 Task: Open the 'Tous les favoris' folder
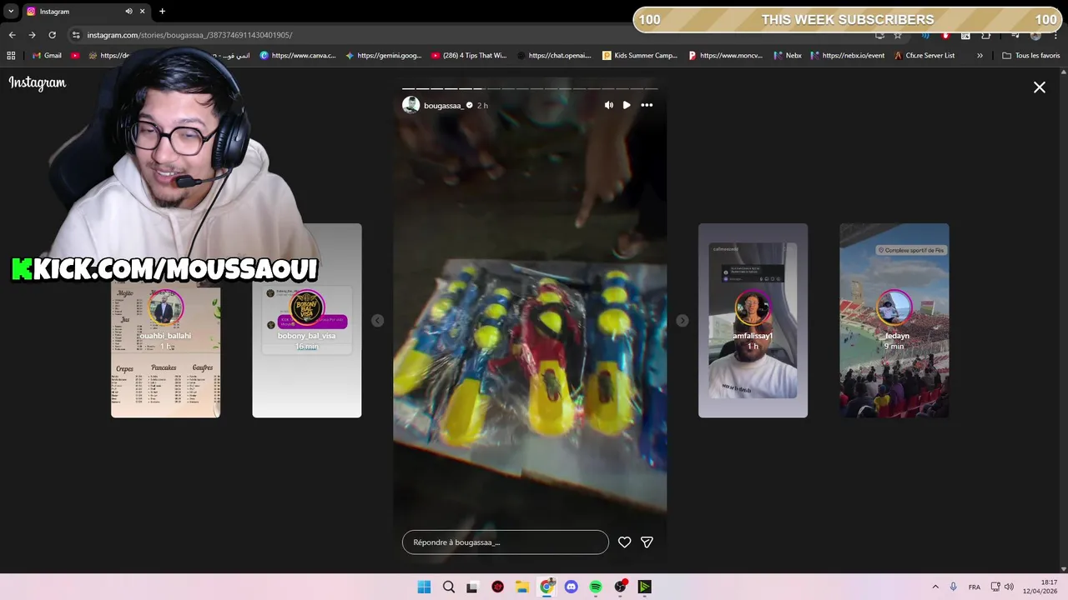tap(1031, 56)
